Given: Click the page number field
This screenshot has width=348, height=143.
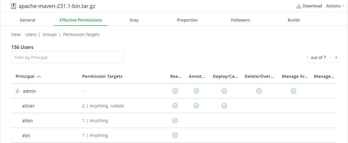Looking at the screenshot, I should [x=307, y=57].
